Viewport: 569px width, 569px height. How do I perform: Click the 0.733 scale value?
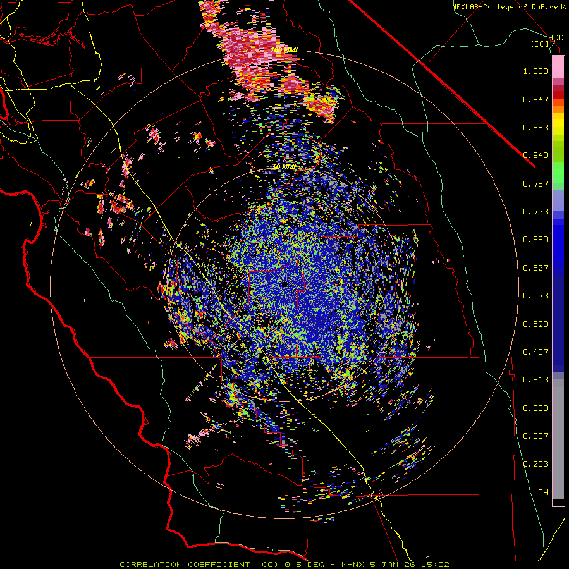(x=535, y=212)
